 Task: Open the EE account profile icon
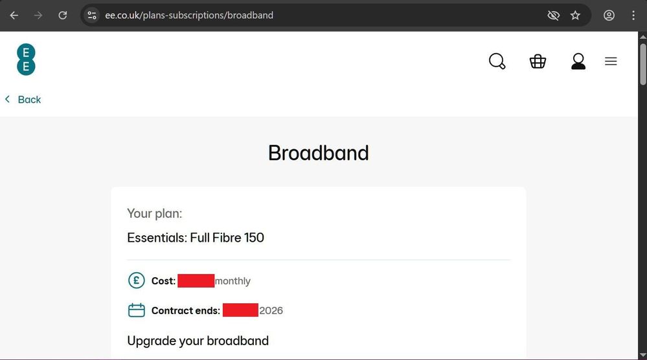coord(578,61)
